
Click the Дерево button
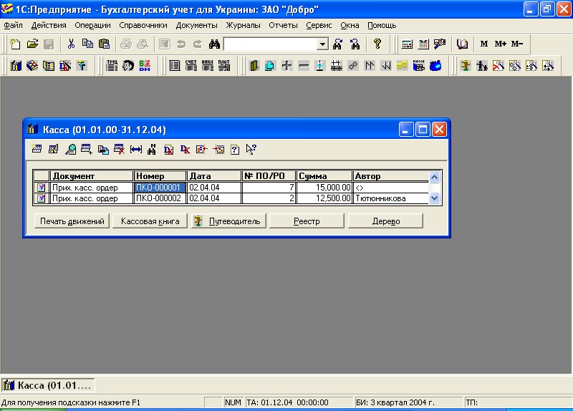(385, 221)
